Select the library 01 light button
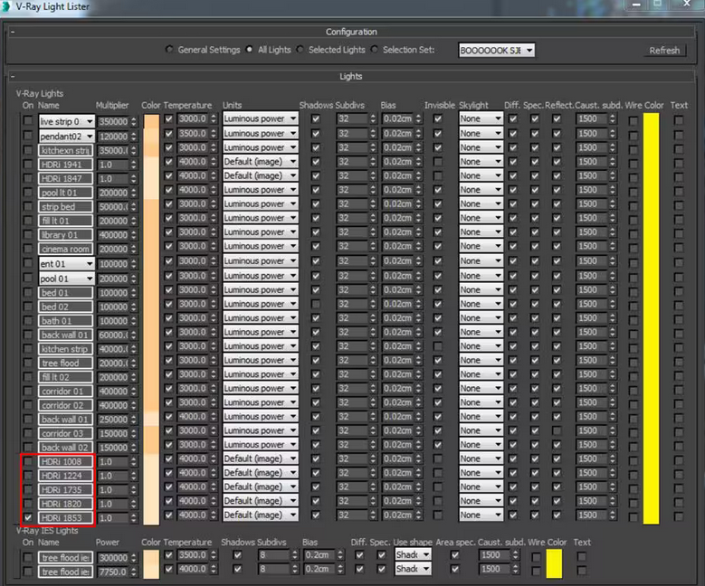This screenshot has height=586, width=705. (66, 234)
